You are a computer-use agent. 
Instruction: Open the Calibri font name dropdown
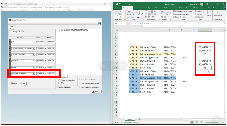coord(137,11)
